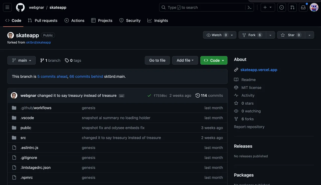The width and height of the screenshot is (321, 185).
Task: Open the 5 commits ahead link
Action: 52,76
